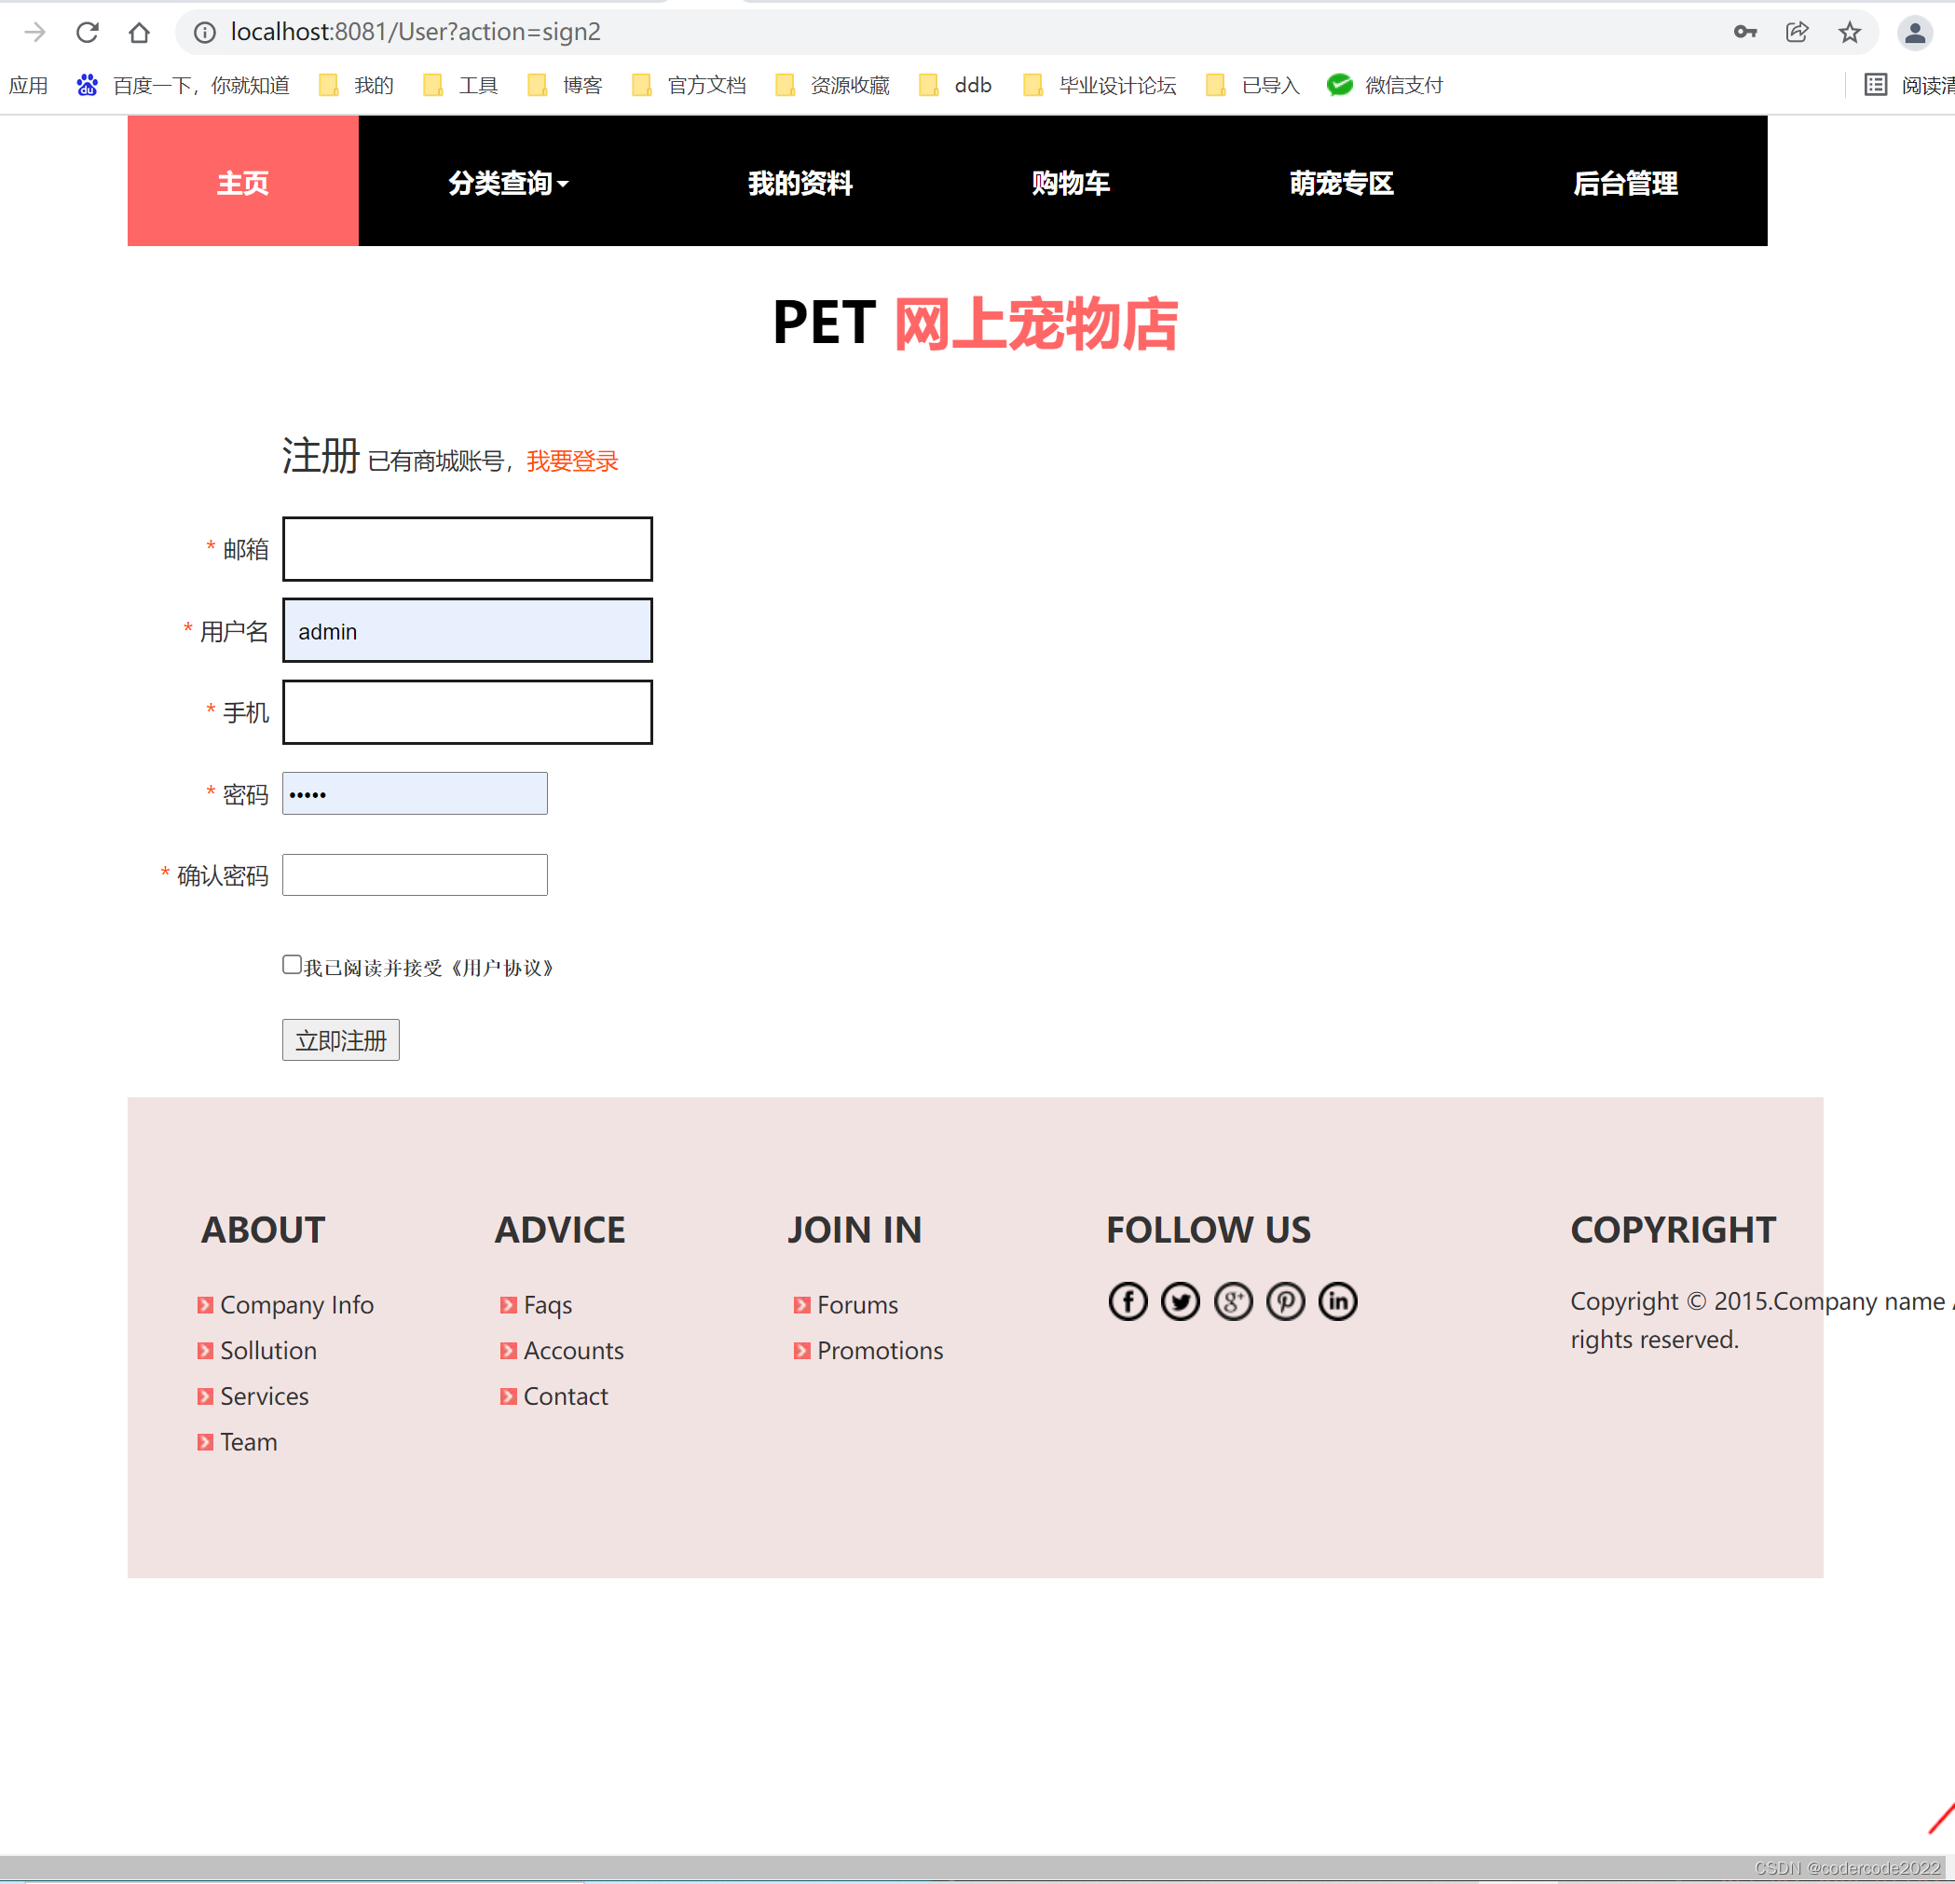The image size is (1955, 1884).
Task: Focus the 用户名 field containing admin
Action: click(x=468, y=631)
